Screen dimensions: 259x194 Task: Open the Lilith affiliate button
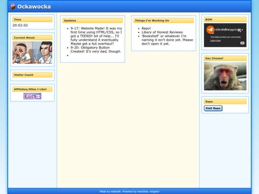[x=33, y=96]
